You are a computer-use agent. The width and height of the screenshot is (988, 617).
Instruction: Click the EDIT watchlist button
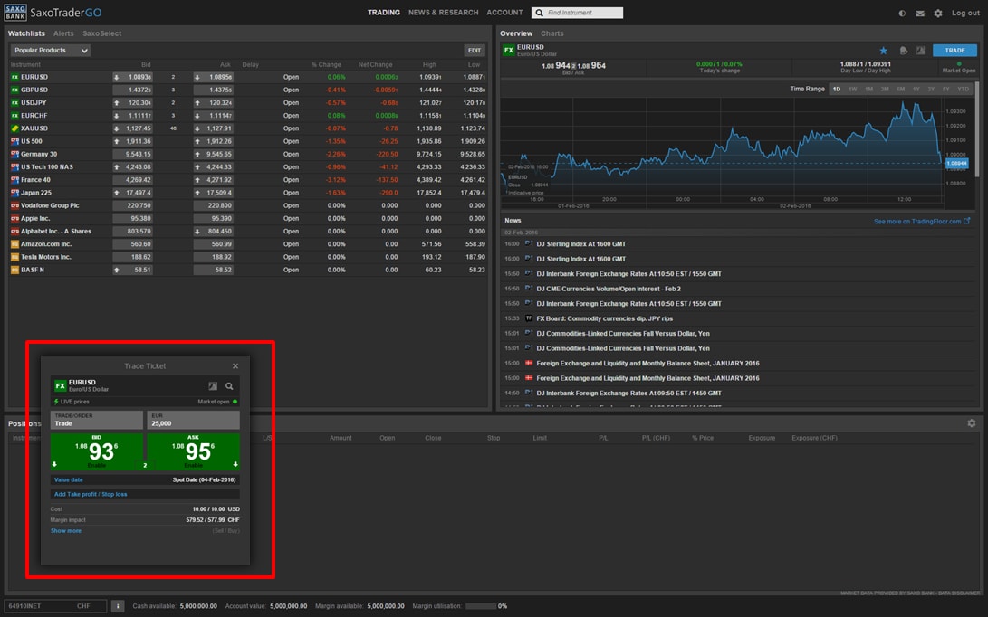475,51
